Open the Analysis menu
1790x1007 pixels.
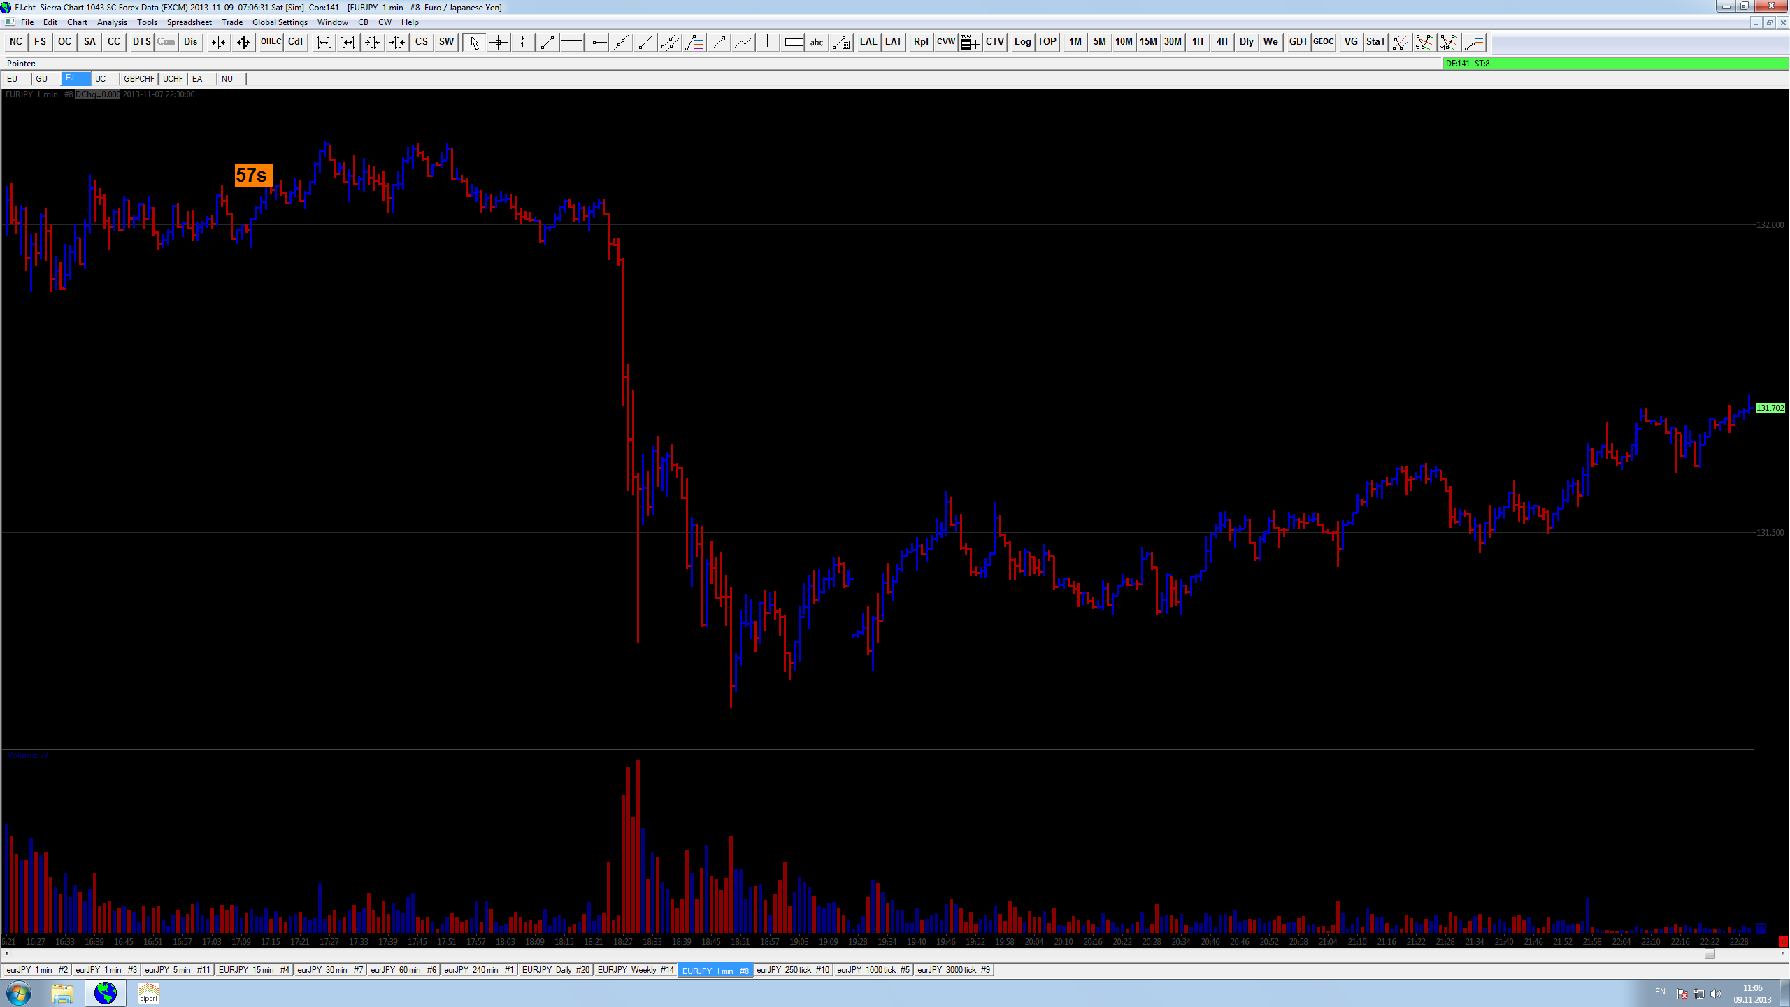pos(112,22)
